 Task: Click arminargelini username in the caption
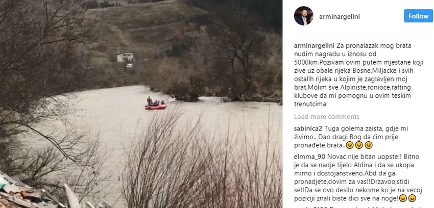pyautogui.click(x=314, y=45)
